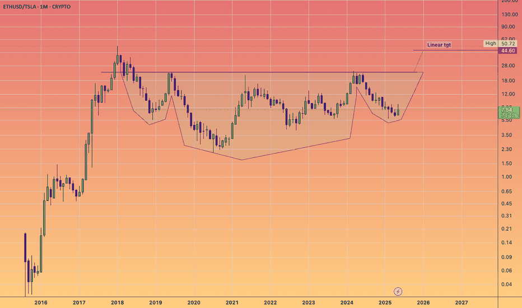The height and width of the screenshot is (308, 522).
Task: Click the High 50.72 price label
Action: click(500, 43)
